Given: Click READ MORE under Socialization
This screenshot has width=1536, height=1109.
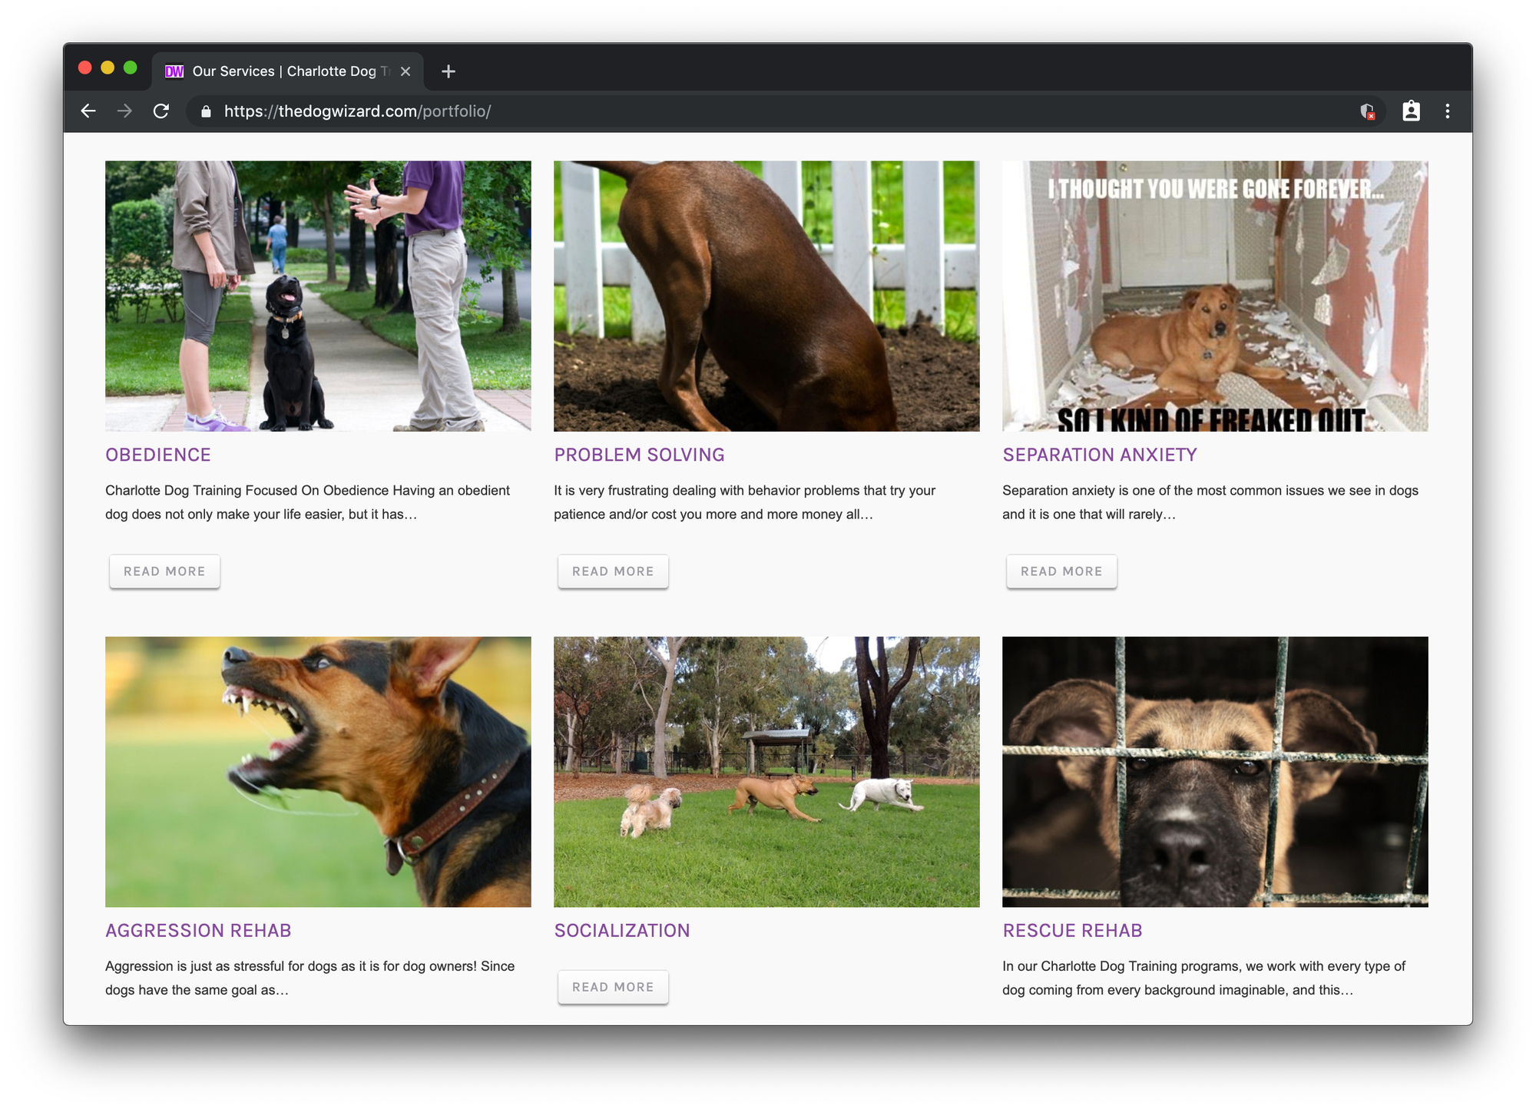Looking at the screenshot, I should point(613,986).
